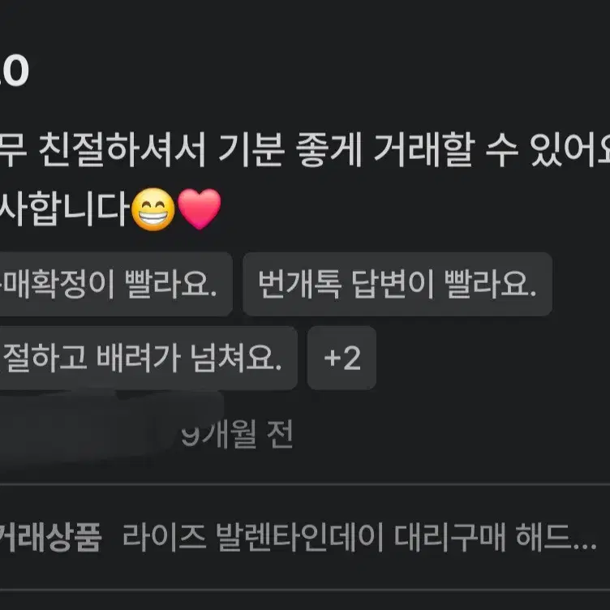Click the word 친절하셔서 in the review
The image size is (610, 610).
pos(122,150)
